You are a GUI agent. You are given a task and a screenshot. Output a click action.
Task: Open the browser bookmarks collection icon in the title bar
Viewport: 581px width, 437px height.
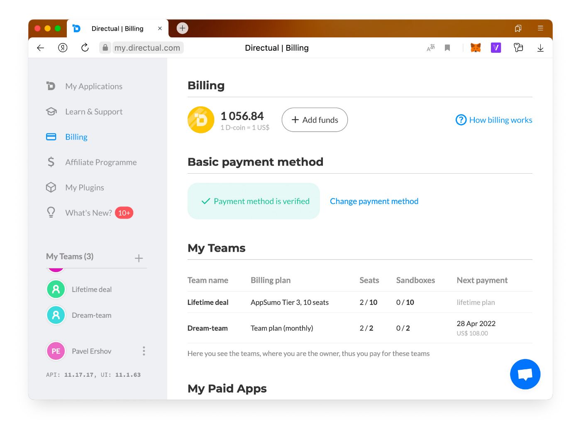click(518, 28)
